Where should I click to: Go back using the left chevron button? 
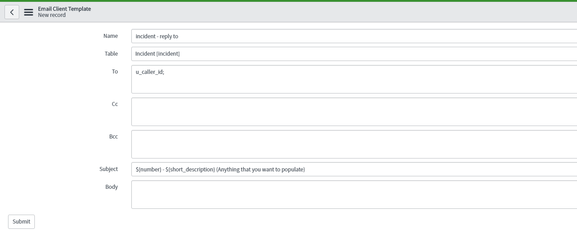tap(12, 12)
